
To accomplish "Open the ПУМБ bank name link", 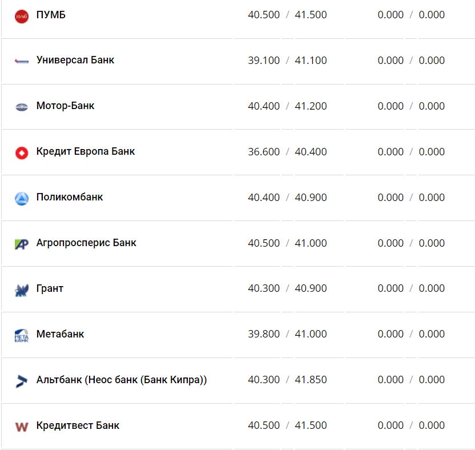I will coord(51,15).
